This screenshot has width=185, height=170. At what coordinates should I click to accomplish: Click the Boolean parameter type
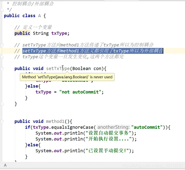point(81,69)
